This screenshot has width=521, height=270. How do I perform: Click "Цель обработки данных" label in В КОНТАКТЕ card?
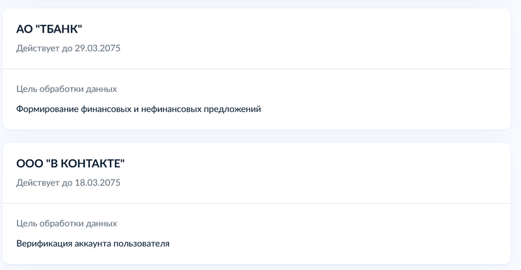coord(66,223)
